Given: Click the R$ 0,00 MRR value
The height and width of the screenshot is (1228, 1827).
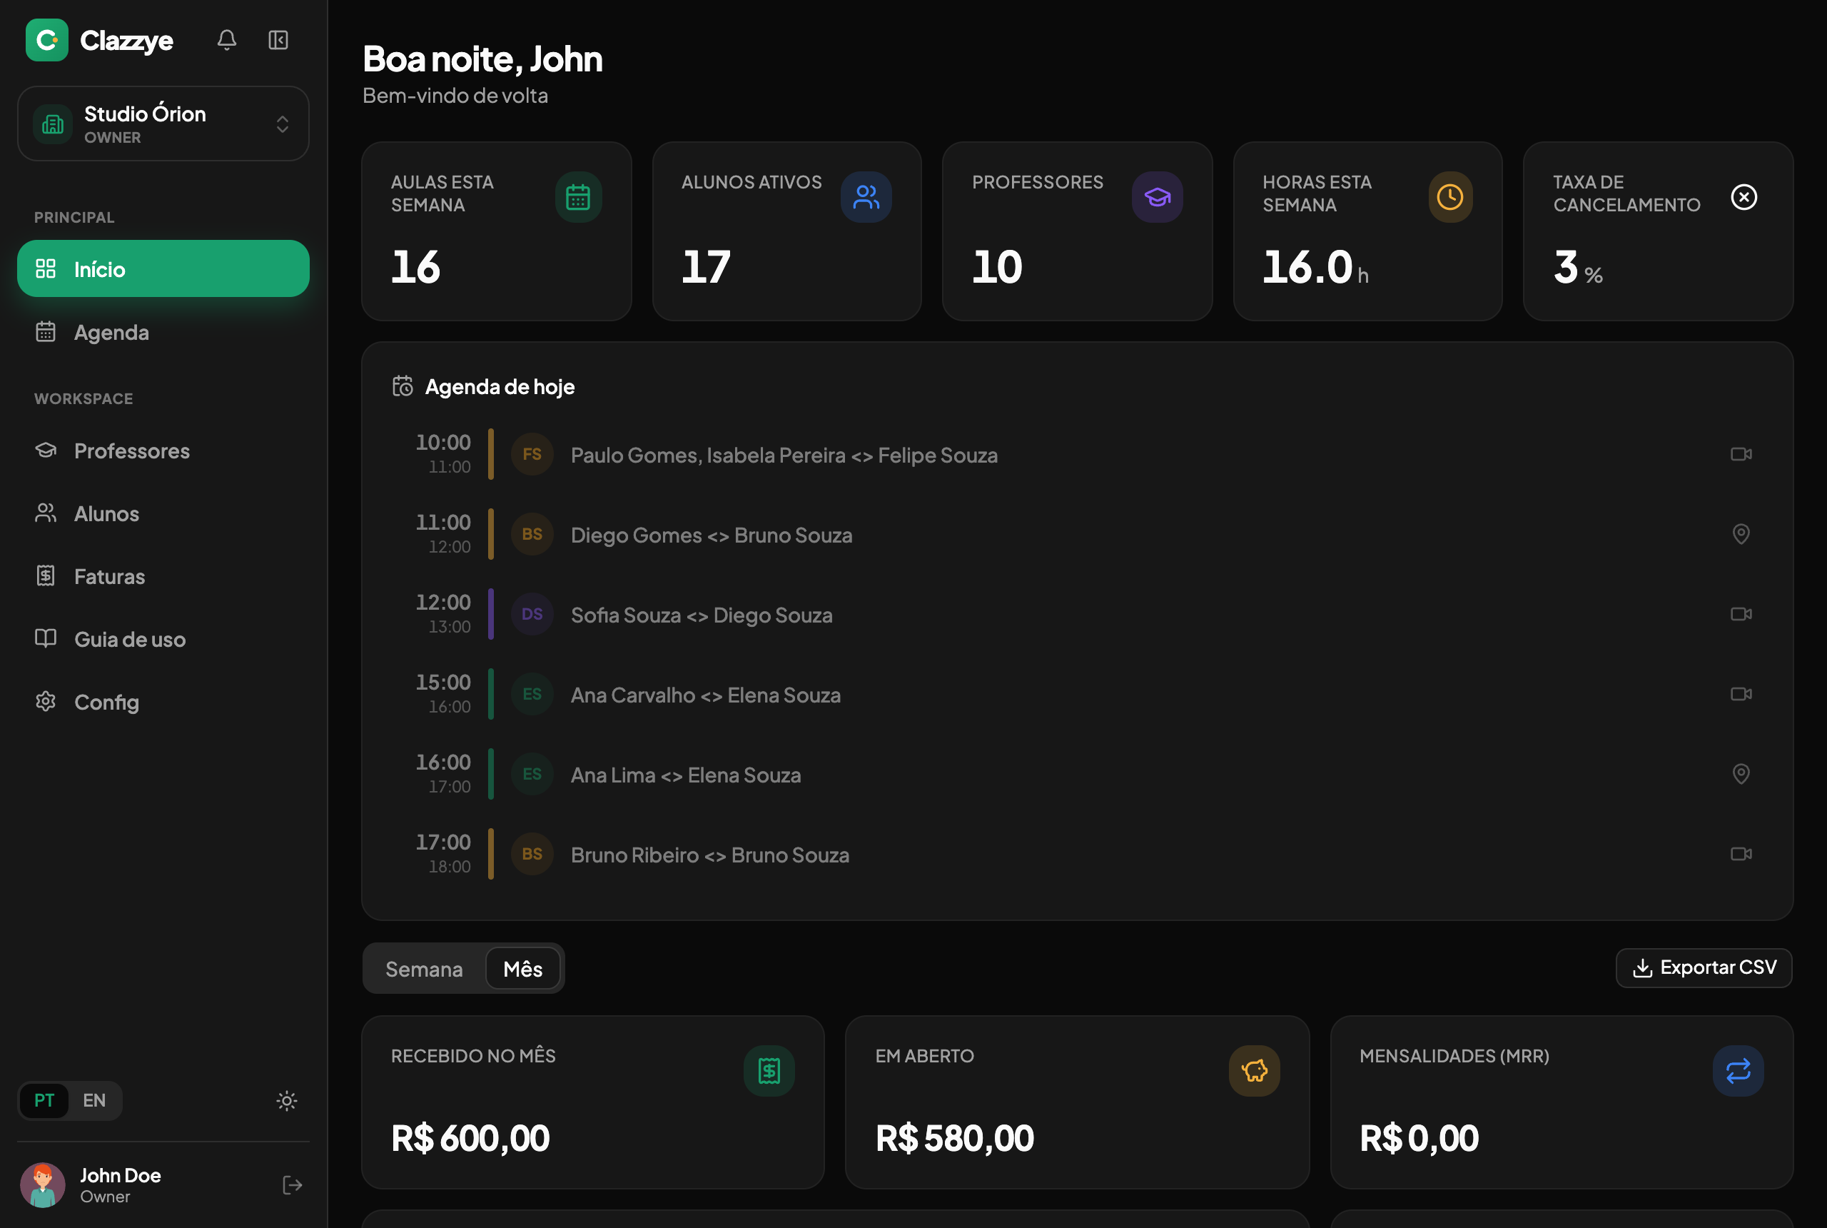Looking at the screenshot, I should point(1419,1138).
